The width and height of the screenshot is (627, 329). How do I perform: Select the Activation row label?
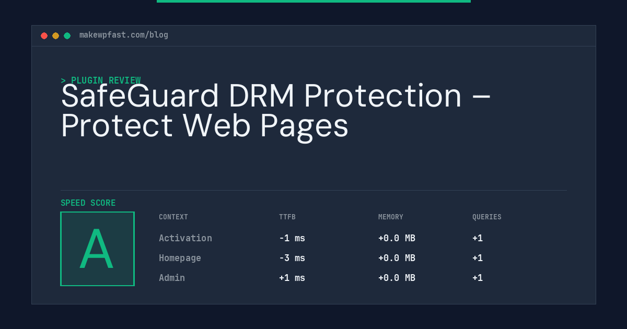point(185,238)
